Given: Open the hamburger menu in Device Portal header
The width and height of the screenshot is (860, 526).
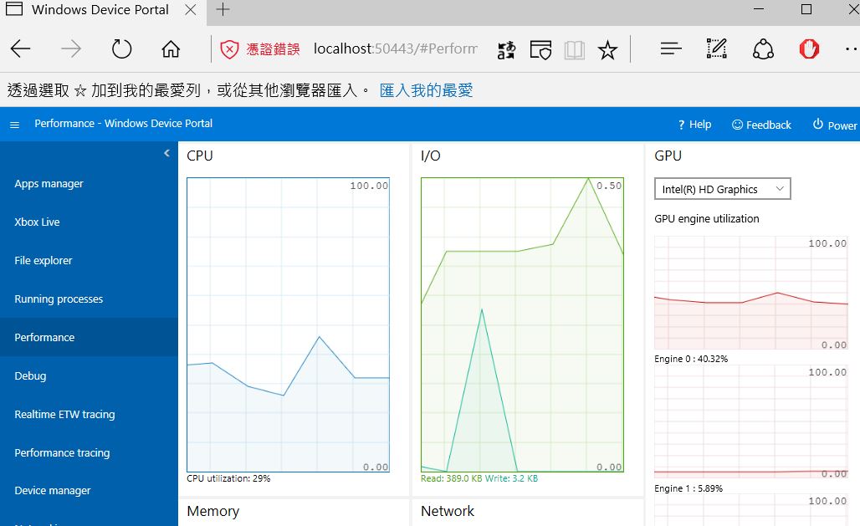Looking at the screenshot, I should point(15,125).
